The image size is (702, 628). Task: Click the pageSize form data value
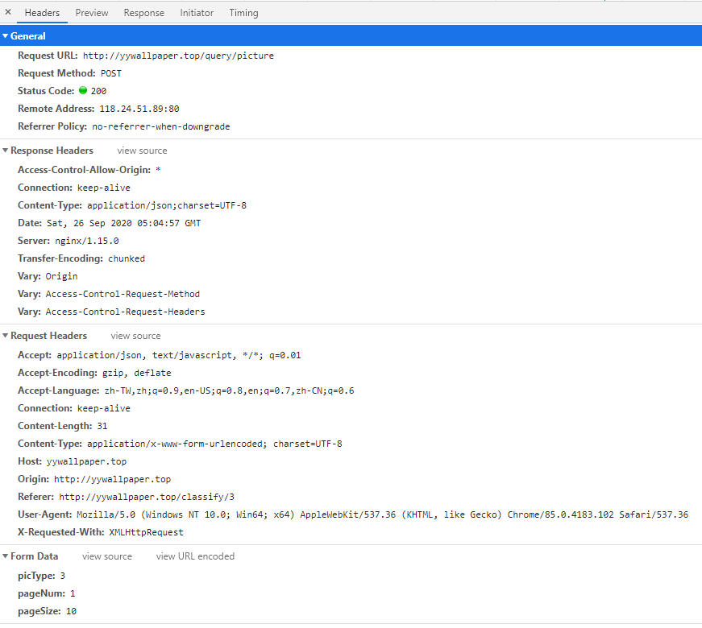pyautogui.click(x=71, y=611)
